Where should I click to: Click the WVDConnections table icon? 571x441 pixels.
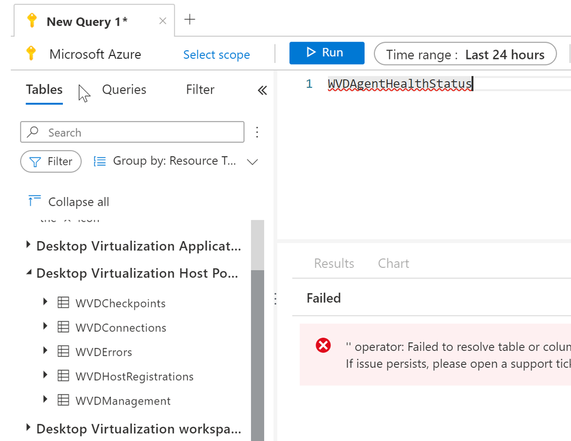point(63,327)
